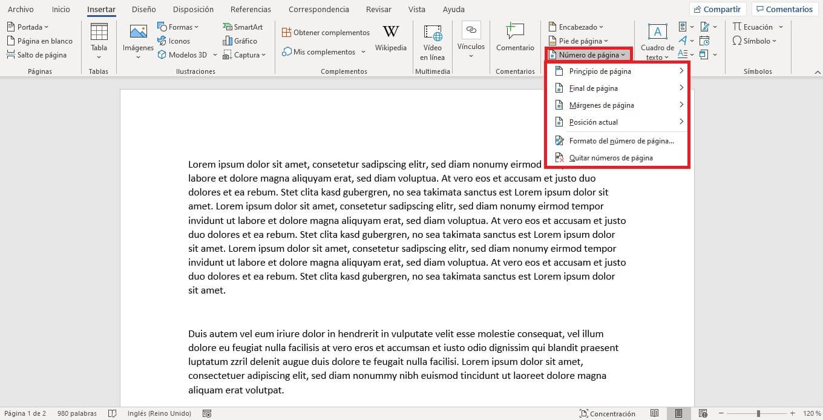
Task: Click the Ecuación pi icon
Action: (737, 27)
